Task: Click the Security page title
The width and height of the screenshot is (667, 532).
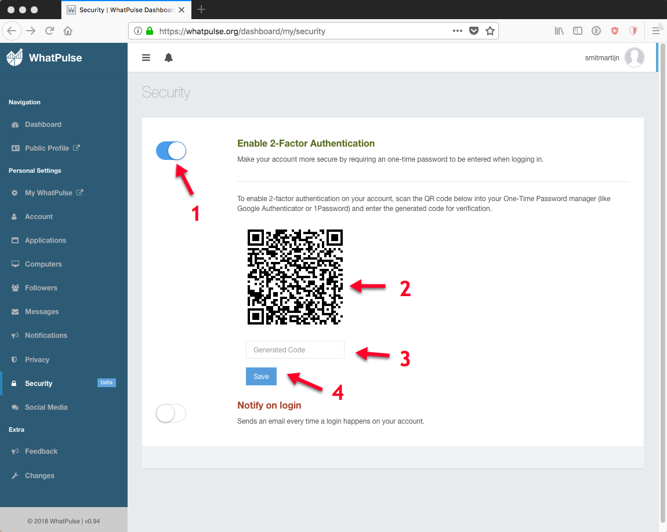Action: 166,93
